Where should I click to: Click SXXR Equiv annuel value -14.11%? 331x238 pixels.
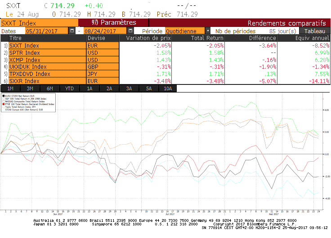(319, 81)
